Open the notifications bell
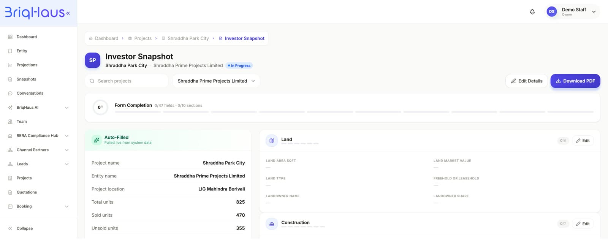The image size is (608, 241). point(532,12)
